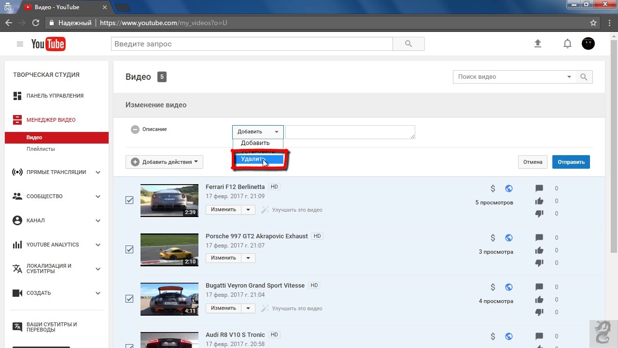Uncheck the Bugatti Veyron Grand Sport checkbox
618x348 pixels.
coord(129,299)
